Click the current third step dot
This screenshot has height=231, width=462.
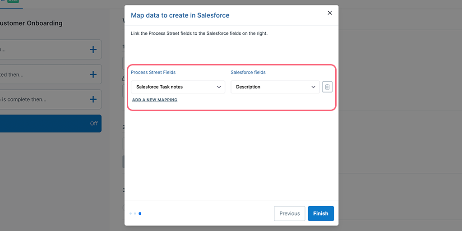[140, 213]
